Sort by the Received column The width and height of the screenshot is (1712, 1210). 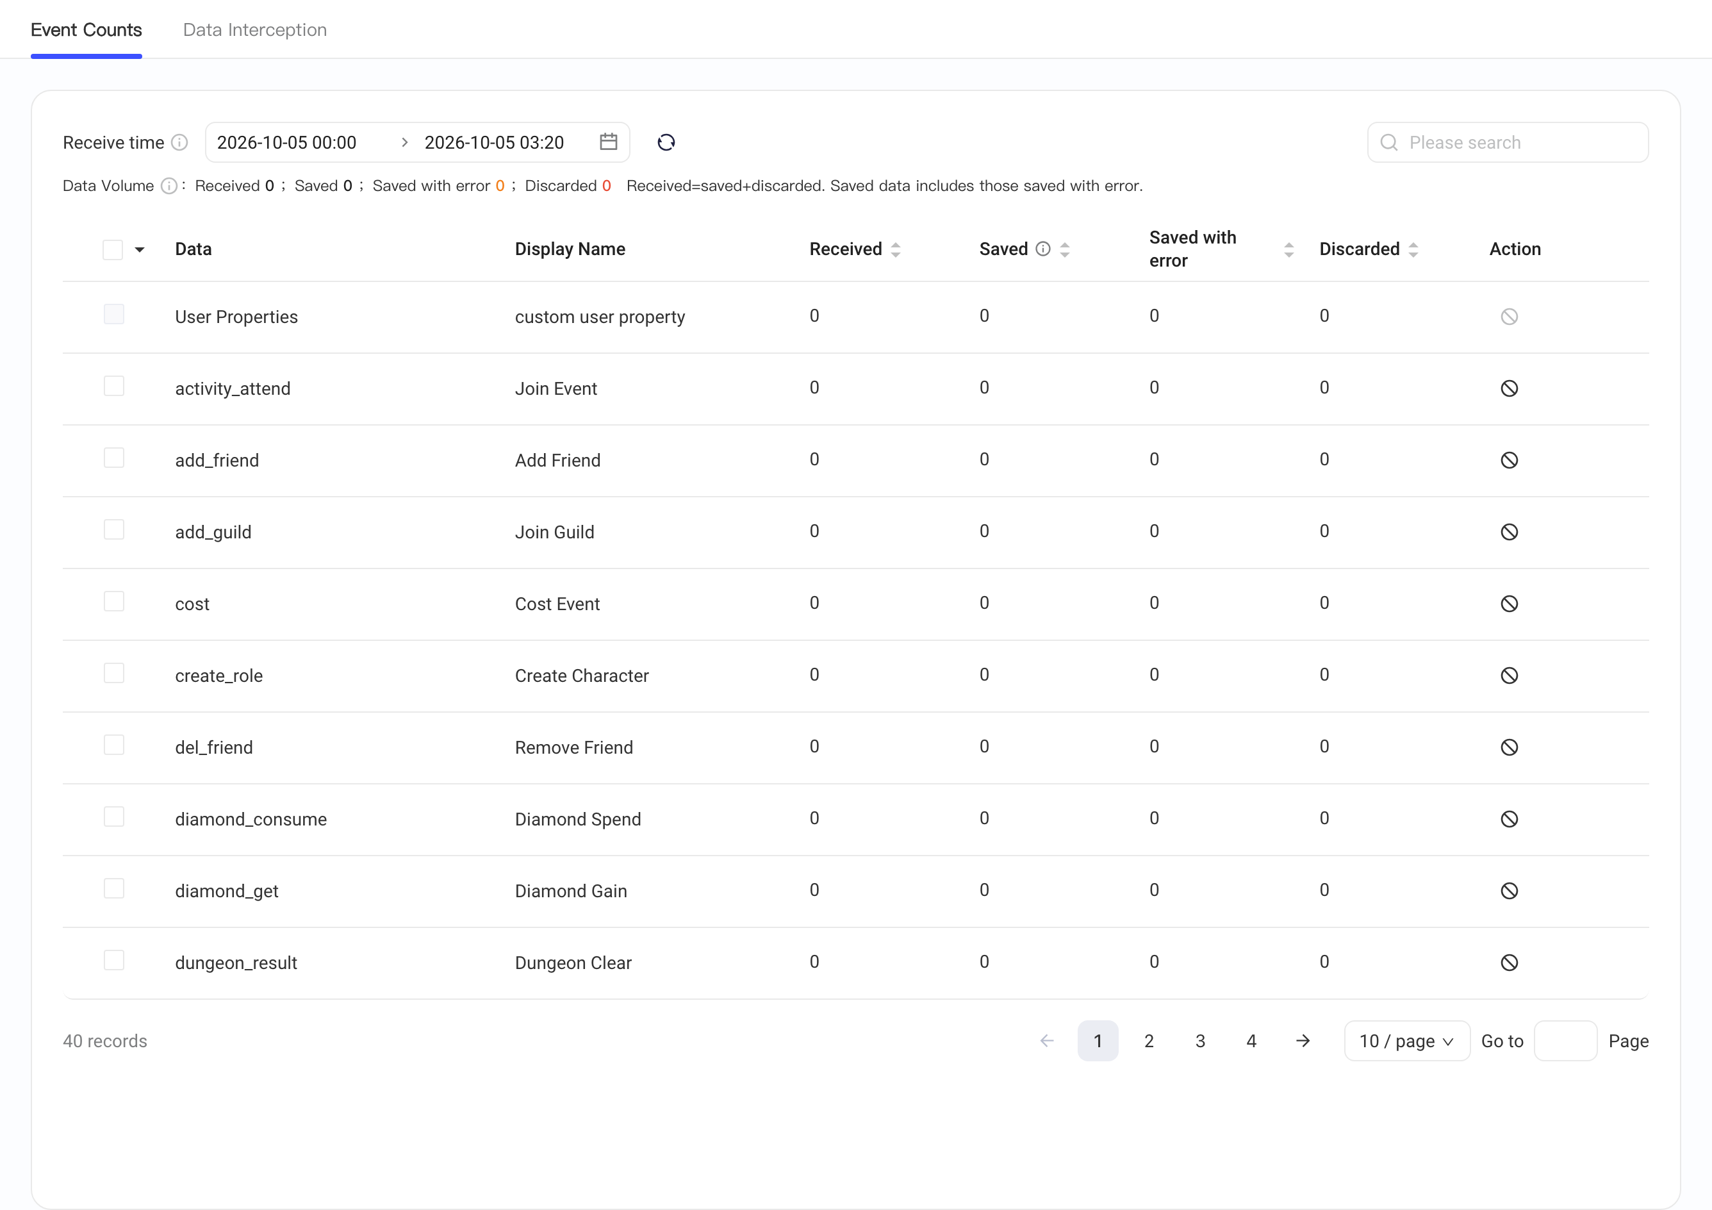click(896, 250)
